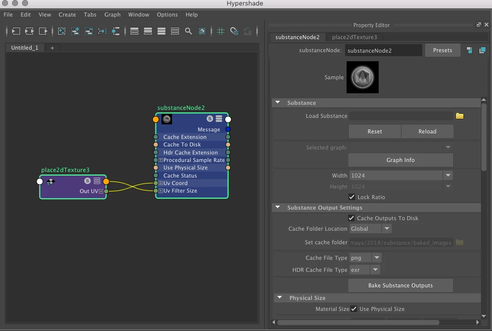Toggle solo S icon on place2dTexture3 node
This screenshot has height=331, width=492.
click(88, 181)
